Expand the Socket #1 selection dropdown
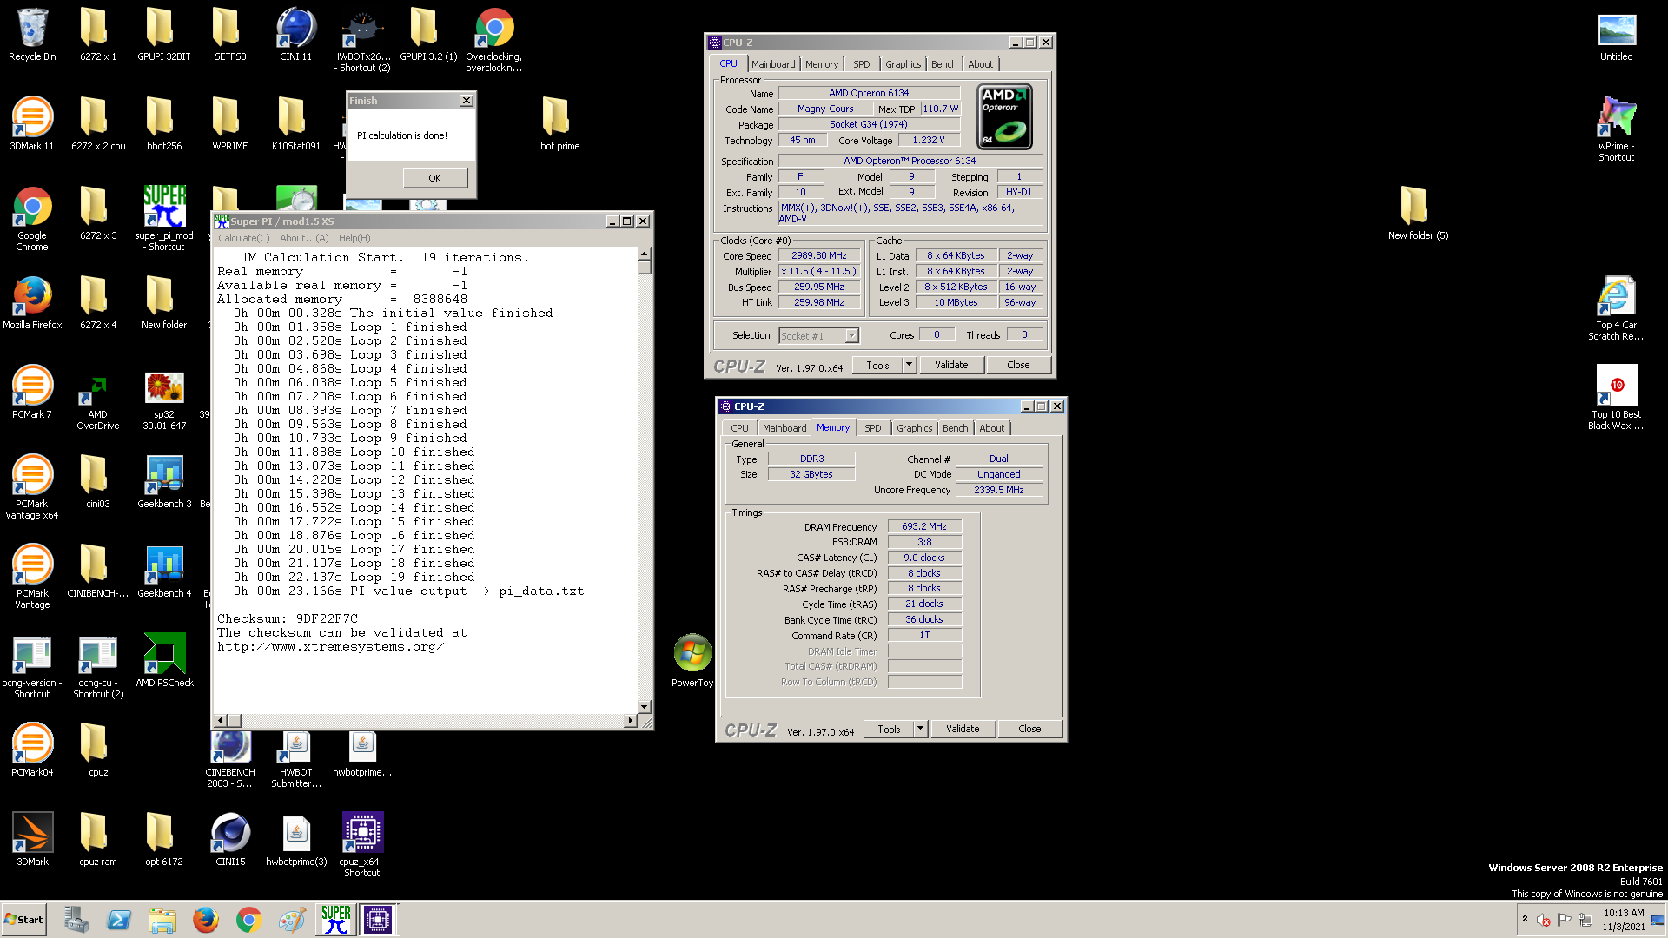 tap(851, 335)
